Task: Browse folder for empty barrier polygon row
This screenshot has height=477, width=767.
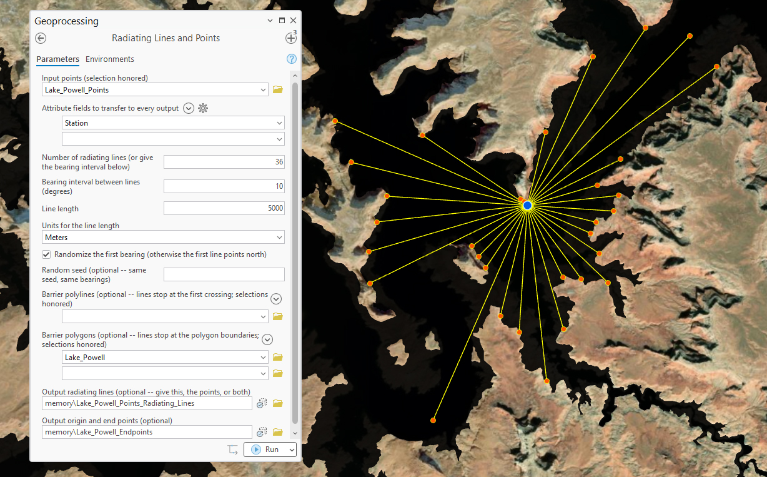Action: (x=278, y=373)
